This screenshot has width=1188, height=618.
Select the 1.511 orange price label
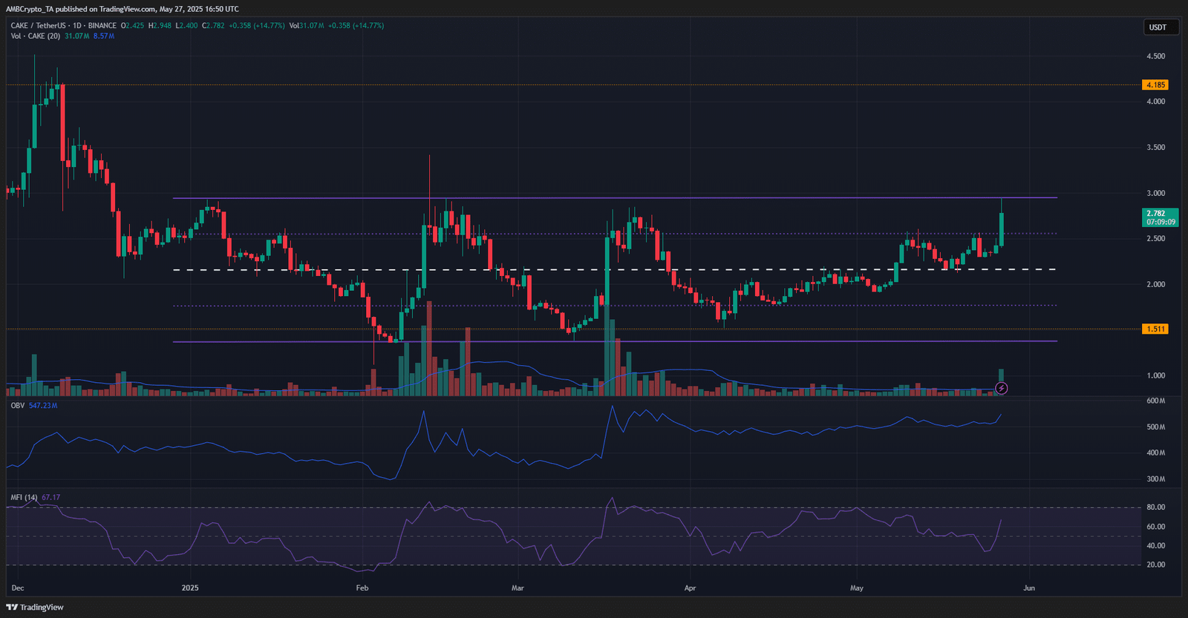tap(1155, 329)
